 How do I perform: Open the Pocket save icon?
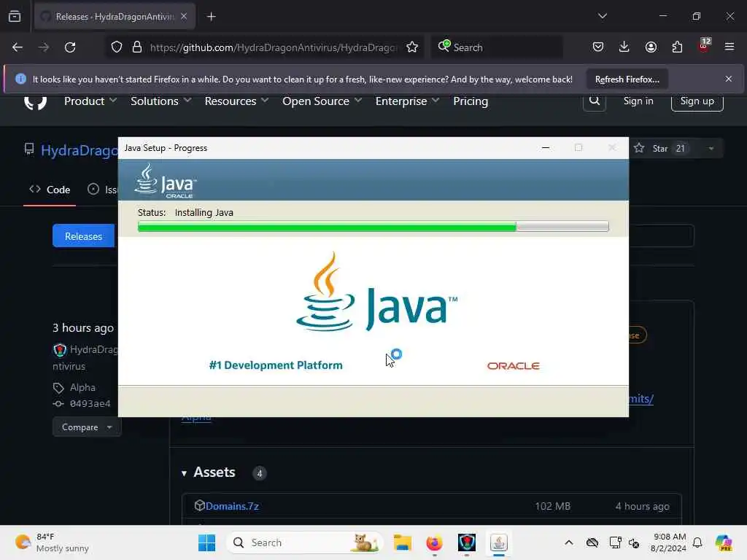[598, 47]
